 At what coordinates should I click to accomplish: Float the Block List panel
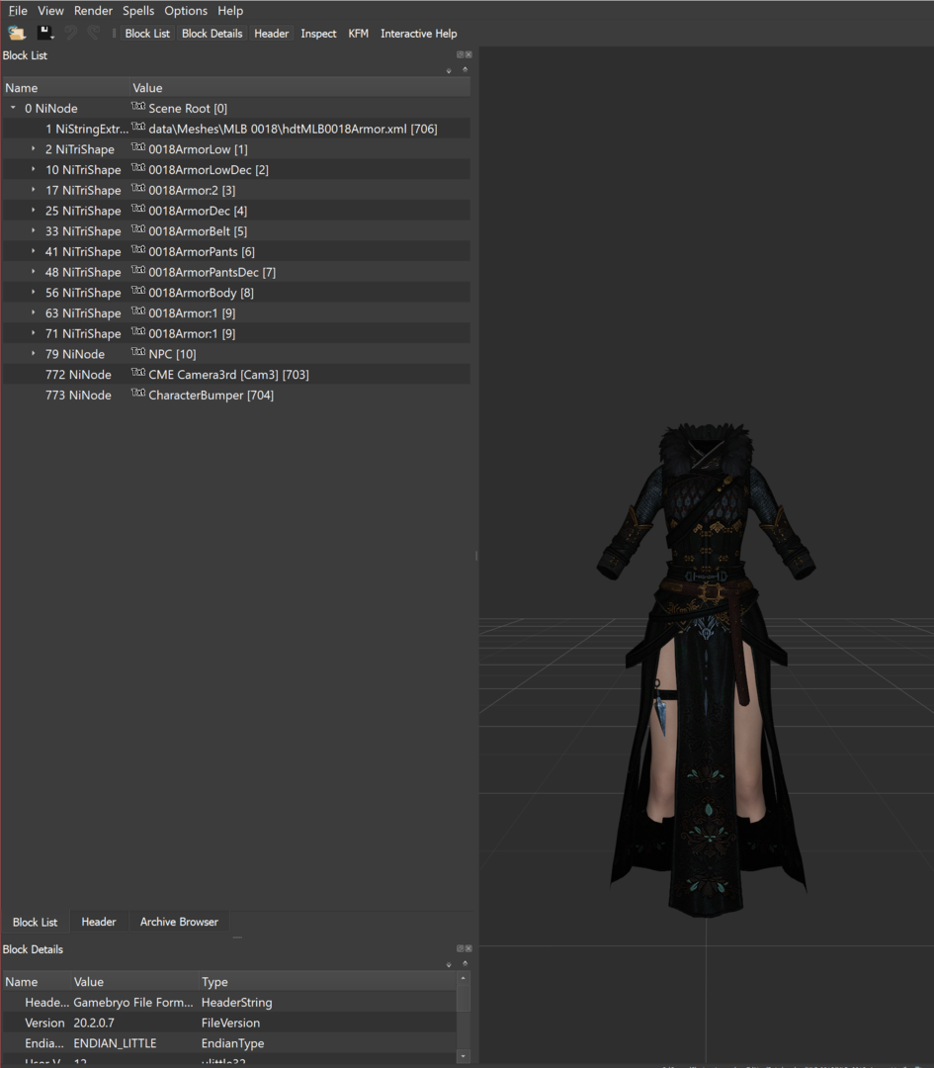[460, 54]
